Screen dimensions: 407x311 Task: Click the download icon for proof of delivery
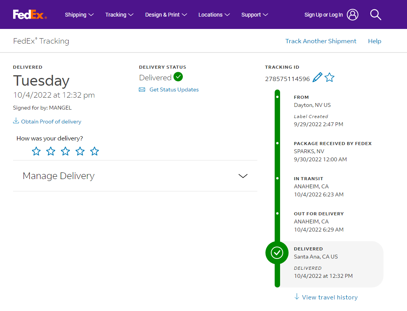16,121
